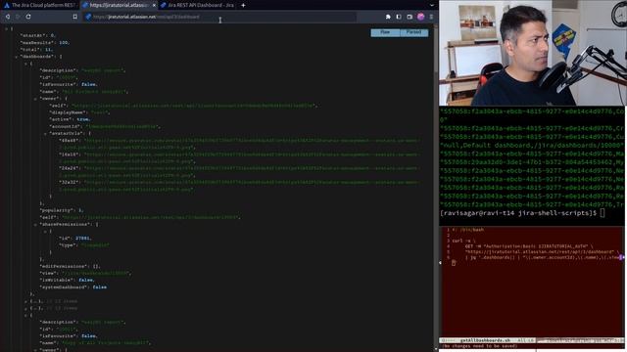Close the jiratutorial.atlassian tab
This screenshot has height=352, width=627.
[154, 5]
